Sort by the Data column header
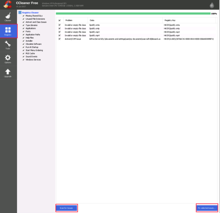The width and height of the screenshot is (220, 213). click(125, 21)
